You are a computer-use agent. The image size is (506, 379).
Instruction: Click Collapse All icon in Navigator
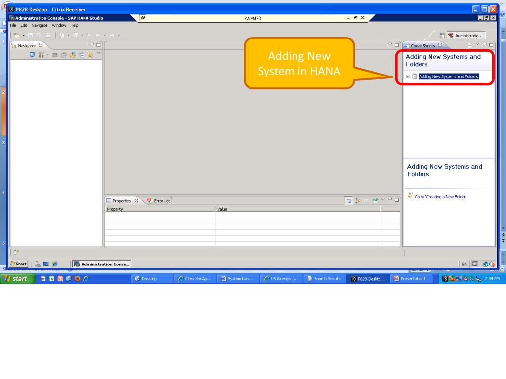click(82, 55)
